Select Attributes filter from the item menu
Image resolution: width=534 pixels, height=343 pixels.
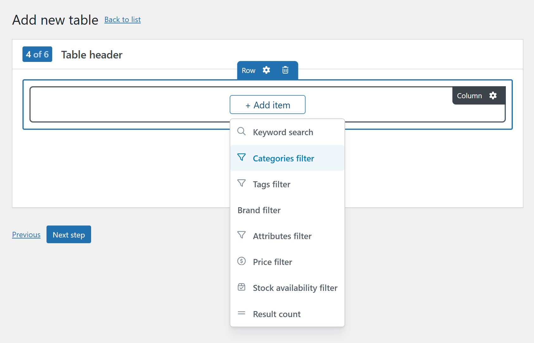pyautogui.click(x=282, y=236)
